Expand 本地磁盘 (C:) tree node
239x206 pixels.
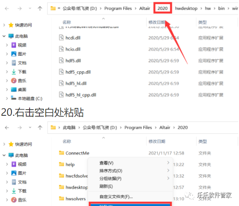7,98
